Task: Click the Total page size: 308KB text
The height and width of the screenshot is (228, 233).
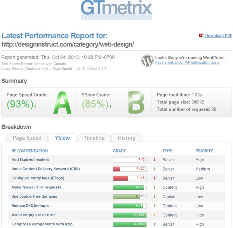Action: (181, 102)
